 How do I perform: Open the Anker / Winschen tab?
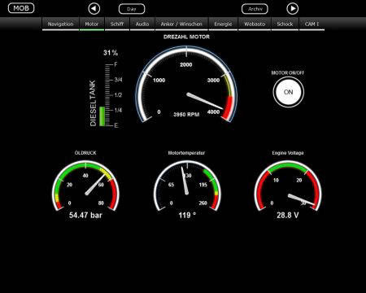[181, 24]
